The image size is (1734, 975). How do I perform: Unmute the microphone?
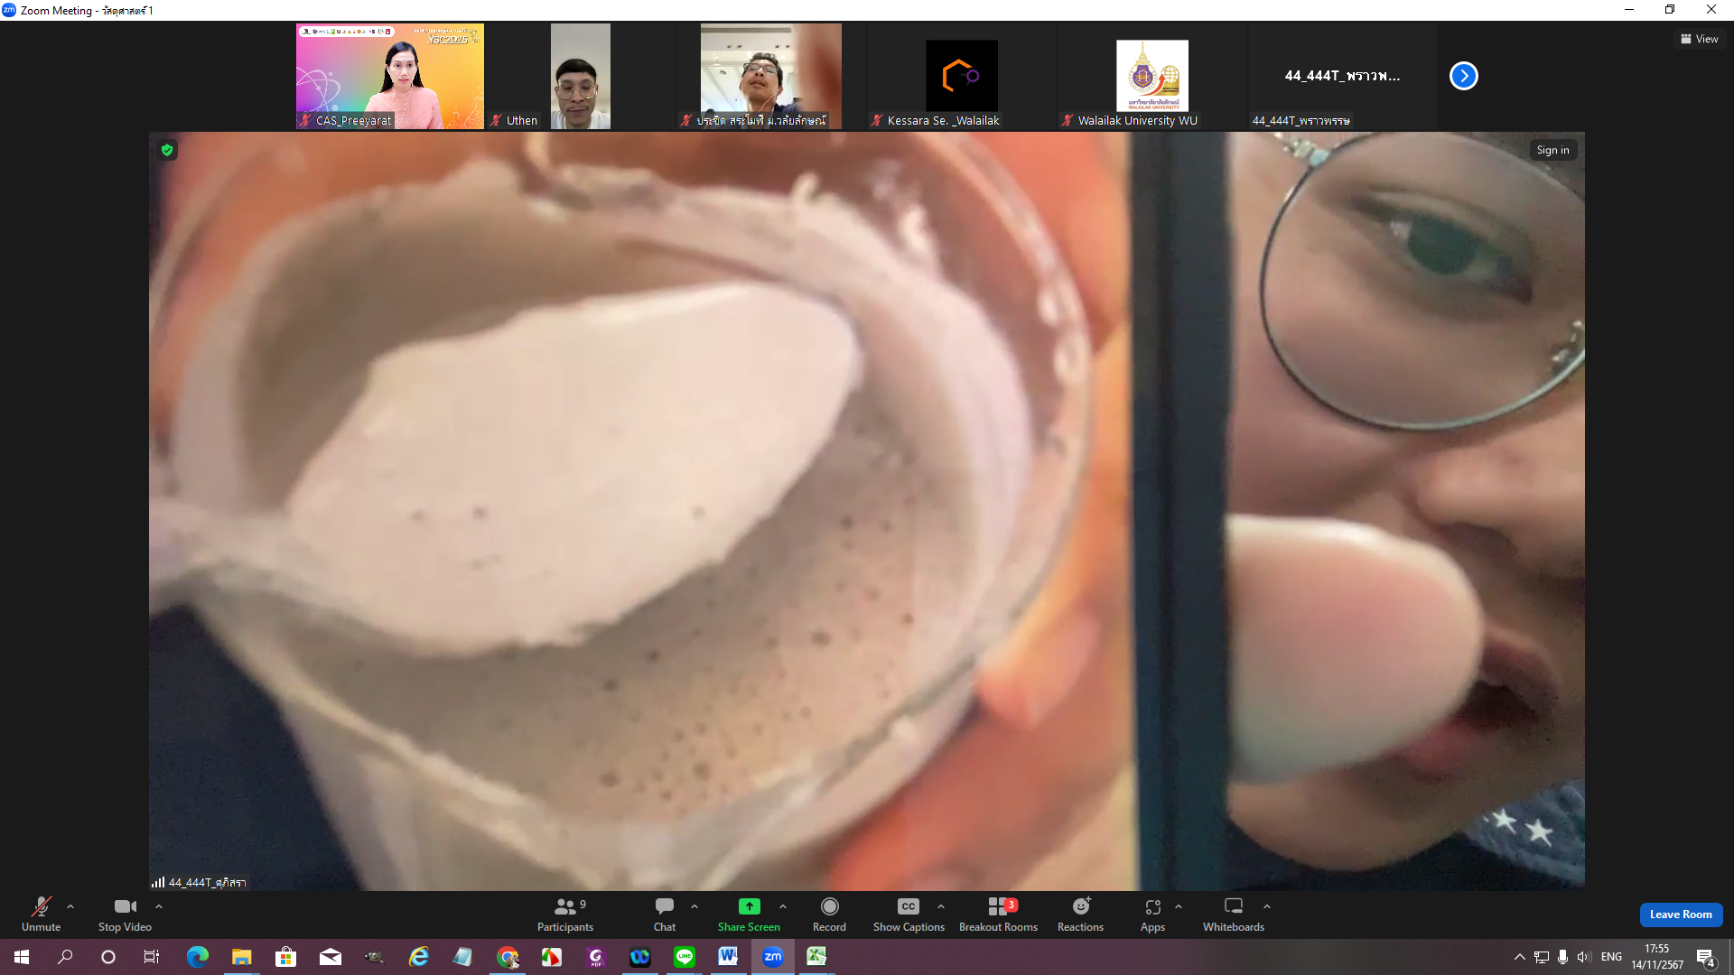(x=41, y=914)
